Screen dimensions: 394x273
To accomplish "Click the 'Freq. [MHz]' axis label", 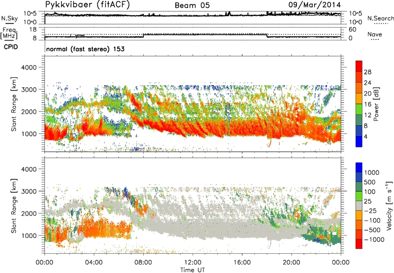I will click(x=9, y=34).
